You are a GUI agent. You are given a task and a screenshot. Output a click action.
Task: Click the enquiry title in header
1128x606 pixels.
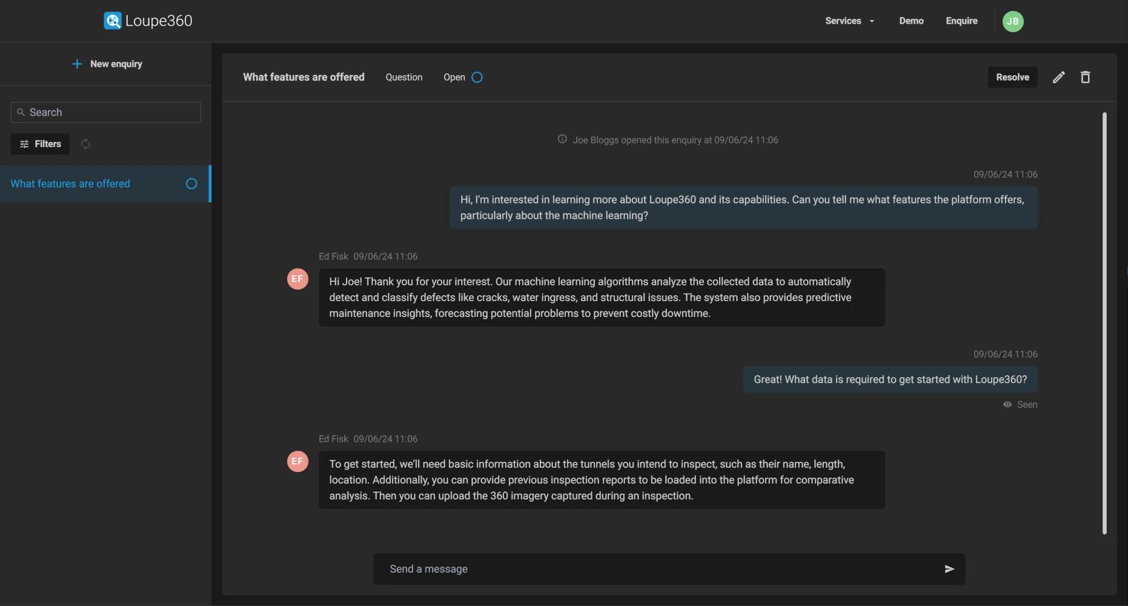tap(304, 77)
